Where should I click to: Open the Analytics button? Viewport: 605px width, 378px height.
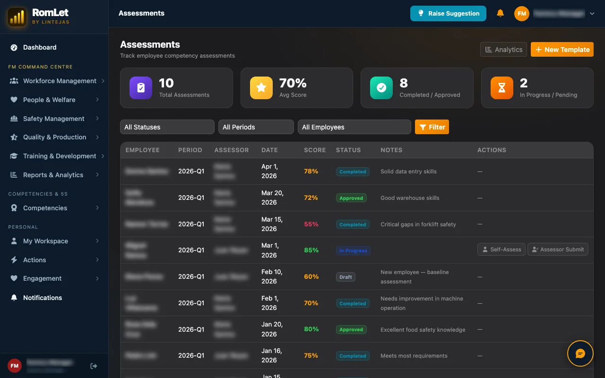(503, 50)
